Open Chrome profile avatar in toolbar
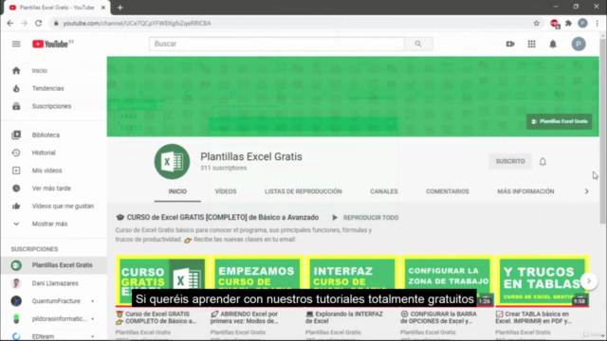The height and width of the screenshot is (341, 607). pyautogui.click(x=582, y=23)
